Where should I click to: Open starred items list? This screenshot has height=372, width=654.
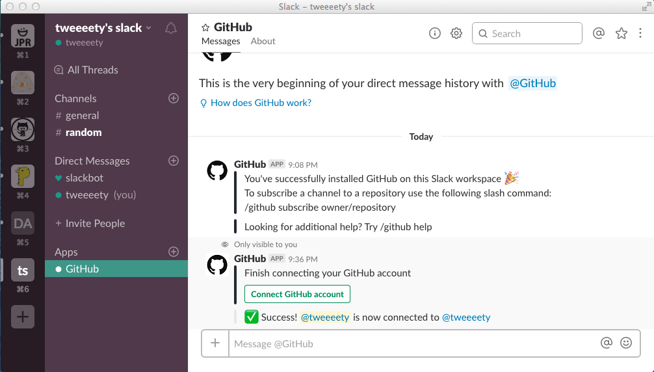tap(621, 33)
